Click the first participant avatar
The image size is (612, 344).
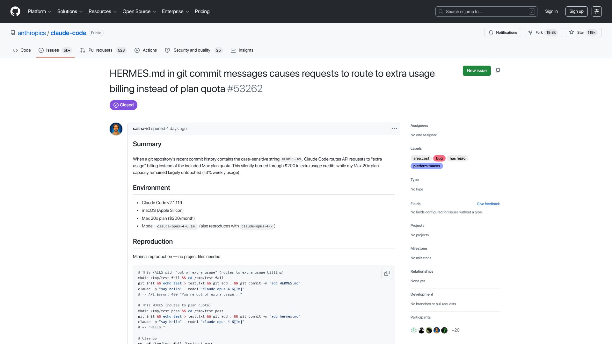click(x=414, y=330)
